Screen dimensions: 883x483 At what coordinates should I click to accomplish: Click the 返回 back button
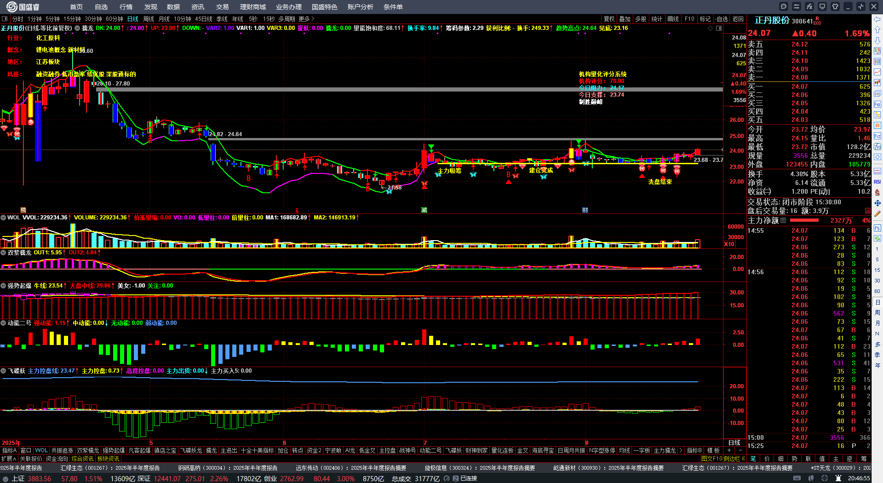738,19
